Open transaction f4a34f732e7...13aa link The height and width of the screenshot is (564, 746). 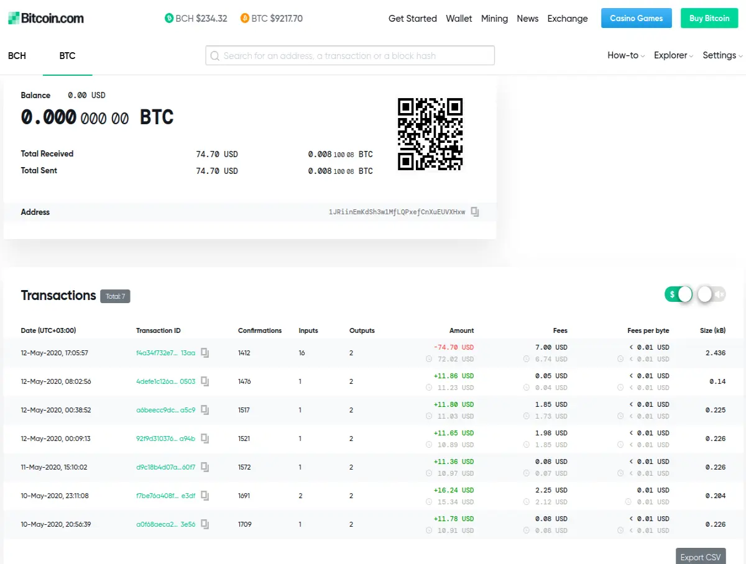coord(165,353)
